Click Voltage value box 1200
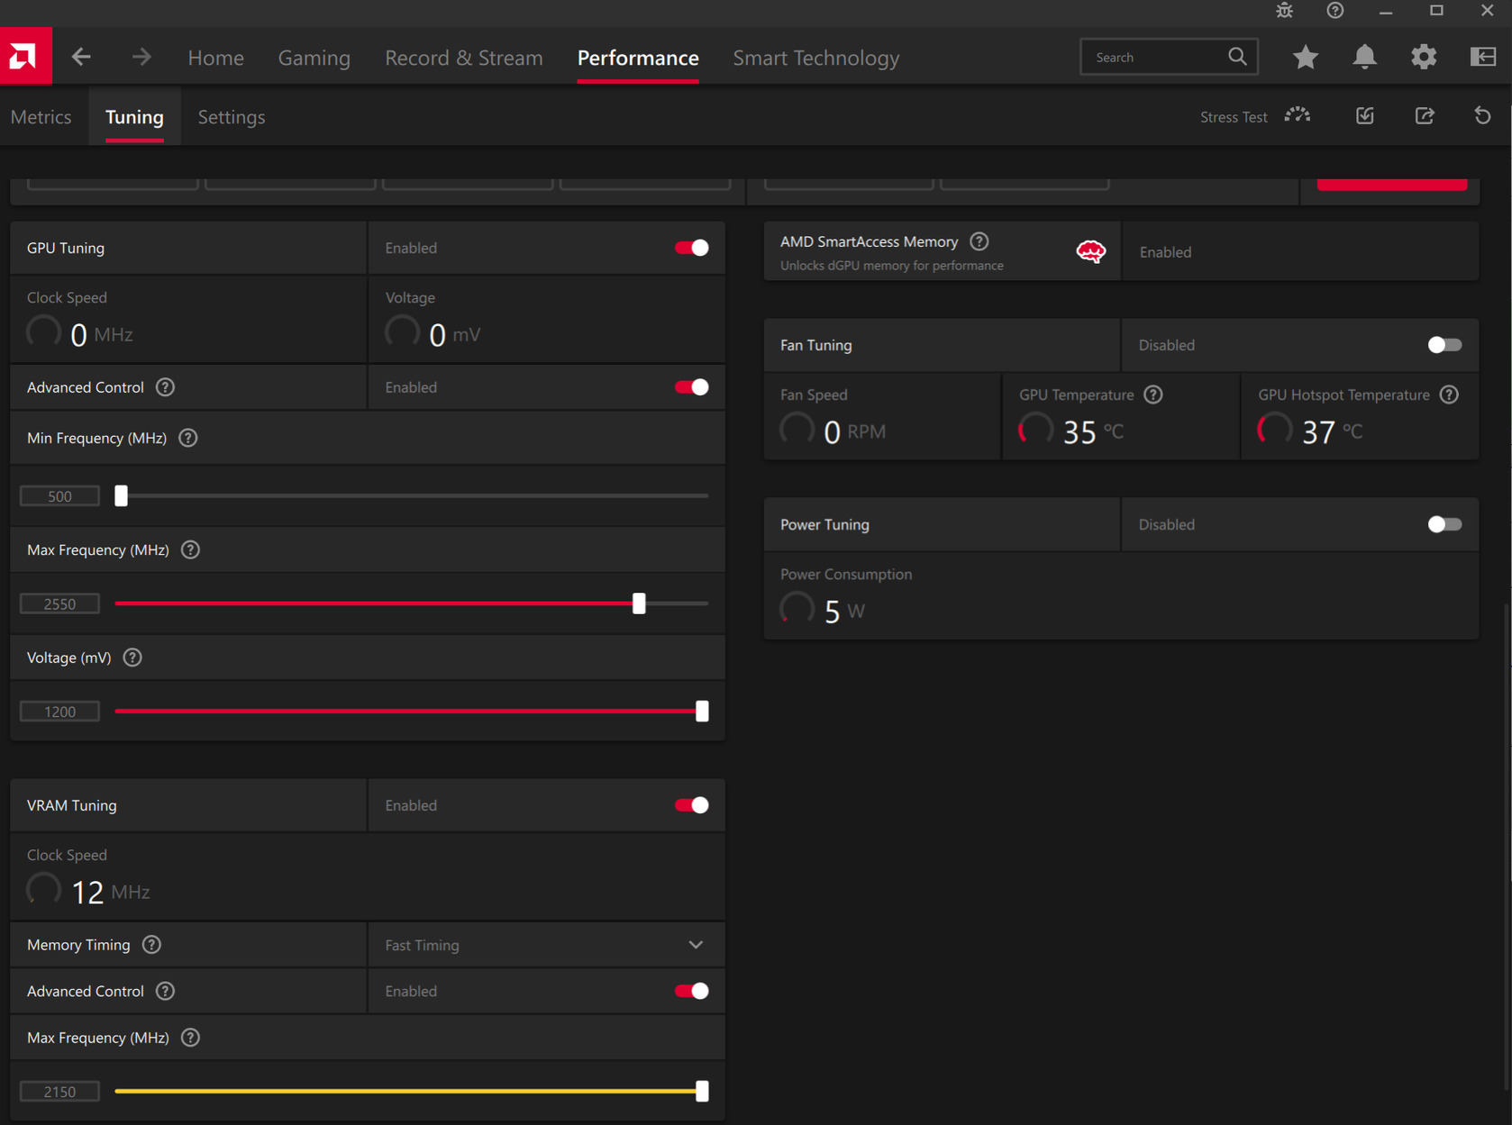Screen dimensions: 1512x1125 click(x=59, y=712)
